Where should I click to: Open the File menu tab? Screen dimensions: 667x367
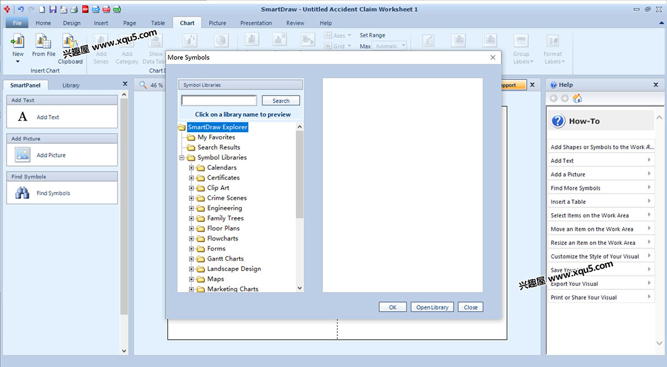tap(17, 23)
